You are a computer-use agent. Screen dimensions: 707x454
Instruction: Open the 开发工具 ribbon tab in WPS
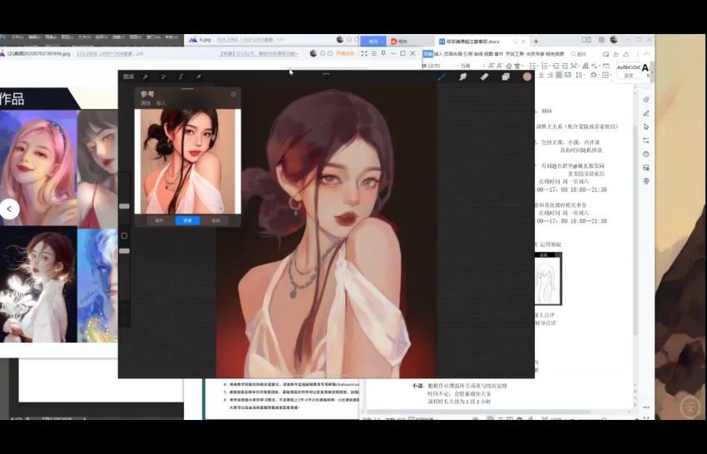(x=515, y=54)
